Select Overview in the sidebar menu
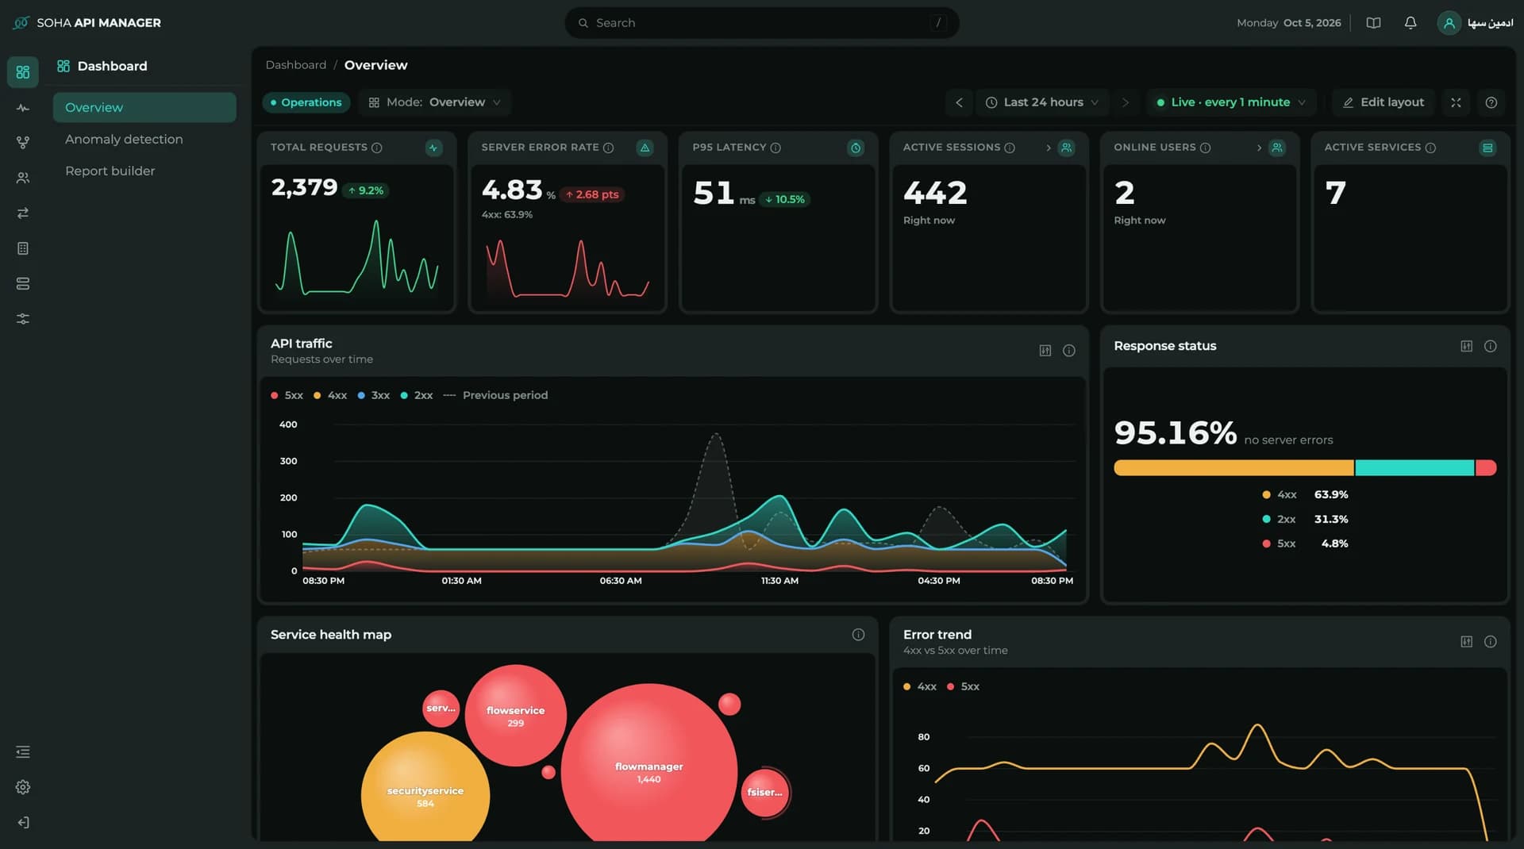The height and width of the screenshot is (849, 1524). point(144,107)
